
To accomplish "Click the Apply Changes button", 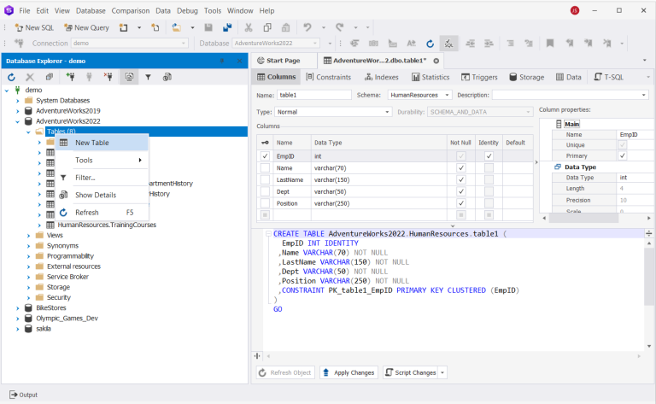I will [x=348, y=372].
